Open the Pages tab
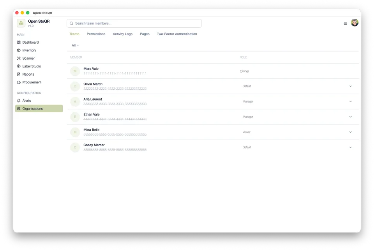 pos(145,34)
